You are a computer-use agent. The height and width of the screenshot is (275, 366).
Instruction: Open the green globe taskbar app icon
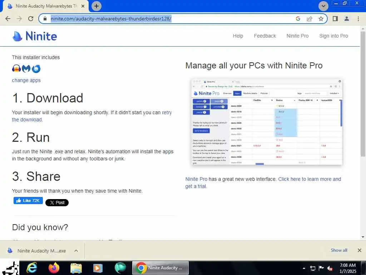point(120,268)
